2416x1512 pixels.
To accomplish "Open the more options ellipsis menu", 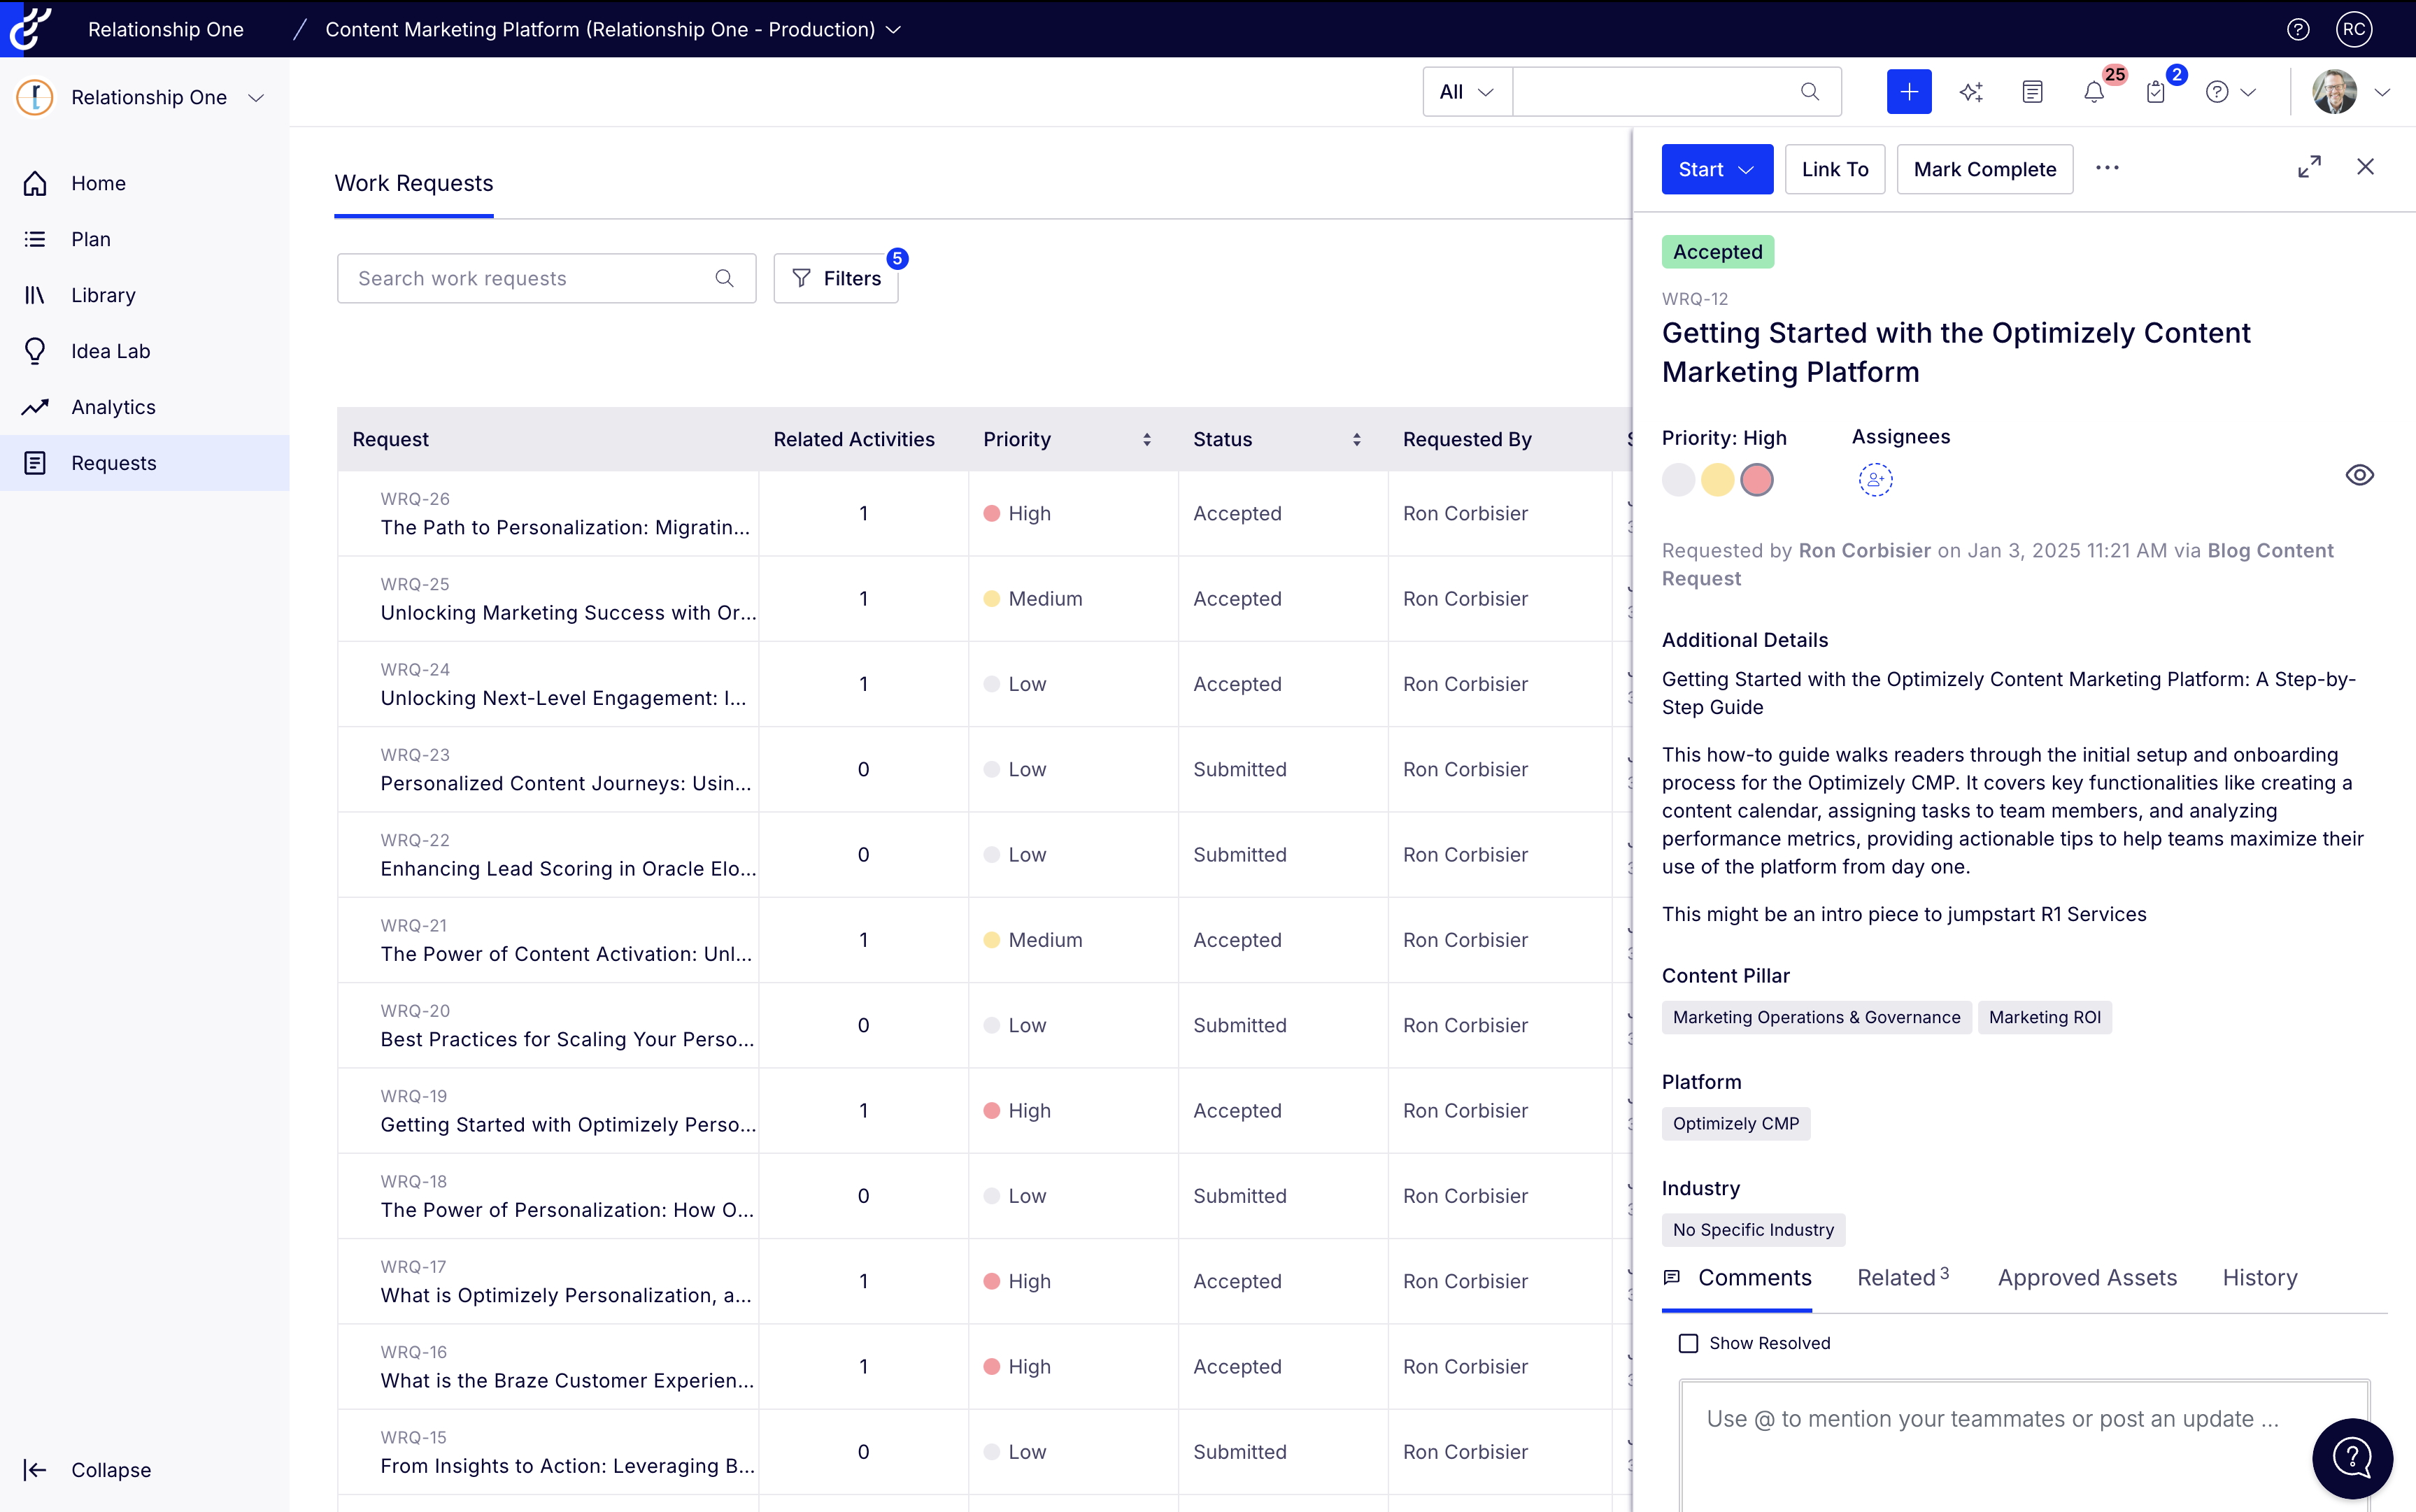I will pos(2107,168).
